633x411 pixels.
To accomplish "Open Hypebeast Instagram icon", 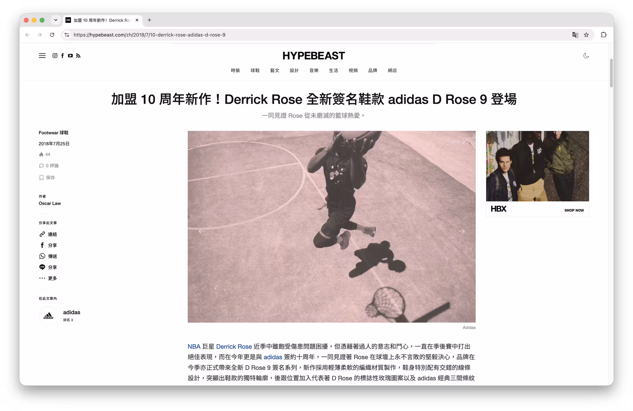I will coord(55,56).
